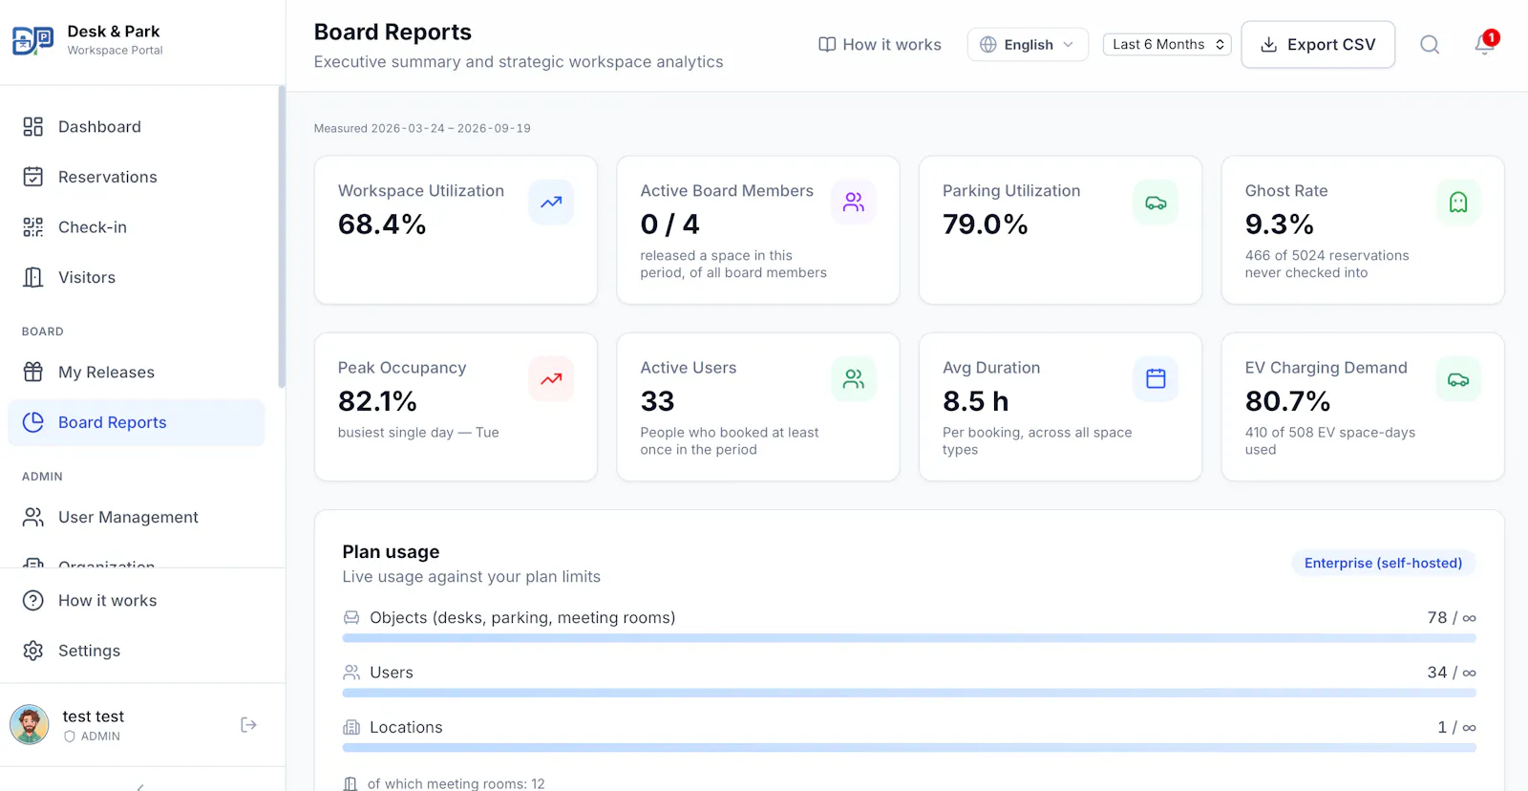Click the 34 / ∞ users count
The image size is (1528, 791).
1452,673
